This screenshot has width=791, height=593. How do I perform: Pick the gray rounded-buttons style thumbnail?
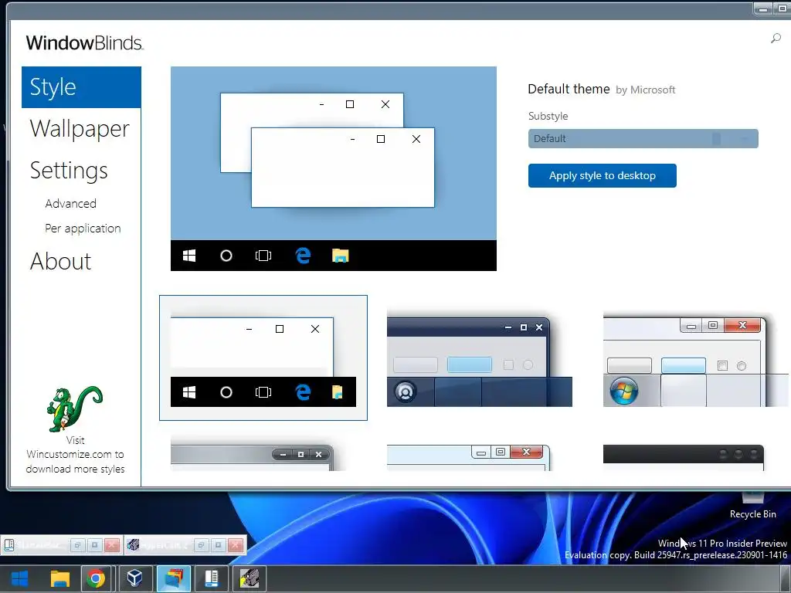pos(253,457)
